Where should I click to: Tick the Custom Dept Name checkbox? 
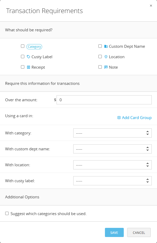[x=100, y=46]
